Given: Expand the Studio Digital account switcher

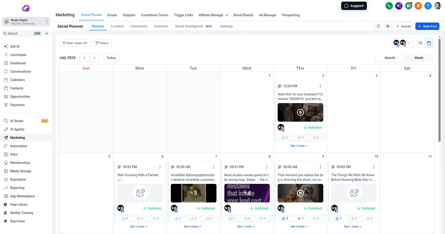Looking at the screenshot, I should tap(26, 22).
